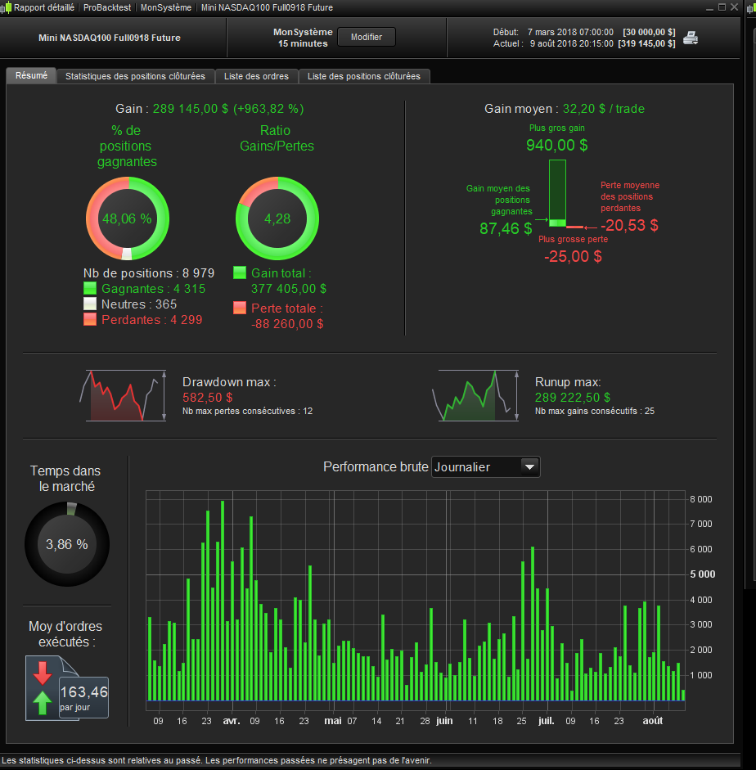Click green Gagnantes legend swatch

[90, 288]
